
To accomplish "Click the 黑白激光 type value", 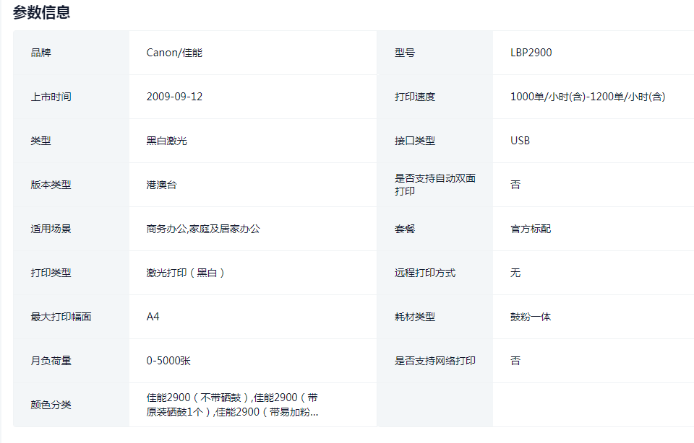I will (x=167, y=141).
